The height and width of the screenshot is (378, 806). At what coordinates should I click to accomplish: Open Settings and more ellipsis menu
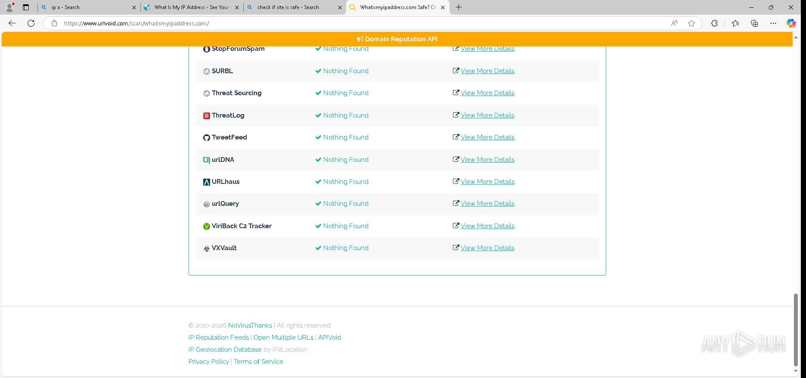coord(773,23)
